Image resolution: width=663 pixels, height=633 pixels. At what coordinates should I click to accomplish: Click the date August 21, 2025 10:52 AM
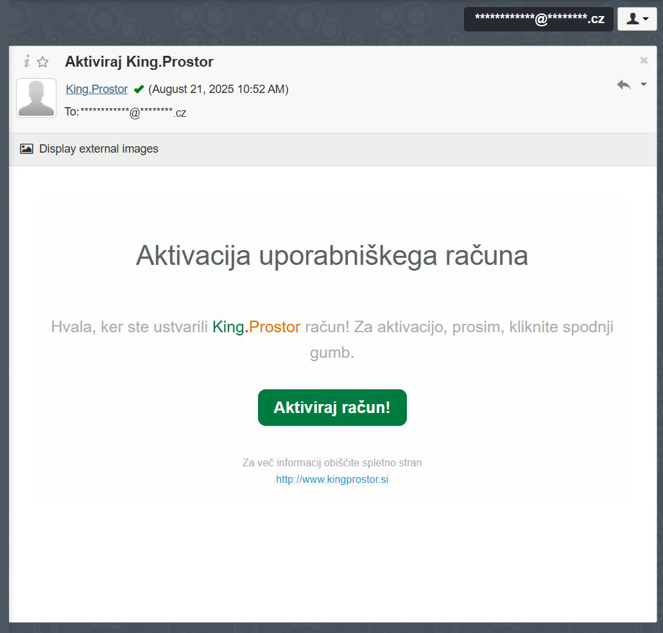[218, 89]
